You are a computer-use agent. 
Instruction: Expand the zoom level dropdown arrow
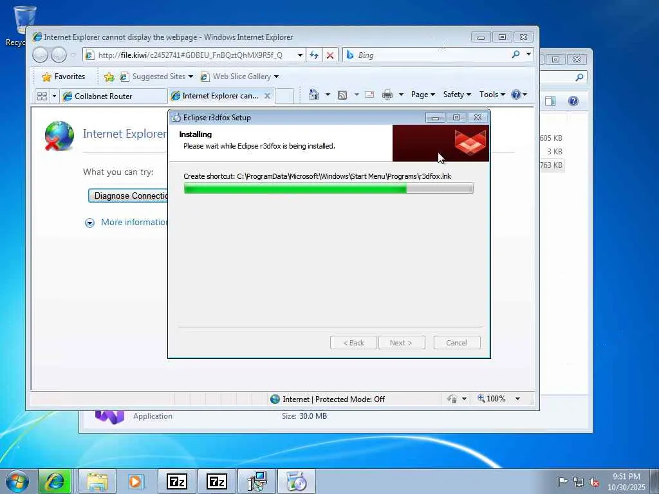click(518, 399)
